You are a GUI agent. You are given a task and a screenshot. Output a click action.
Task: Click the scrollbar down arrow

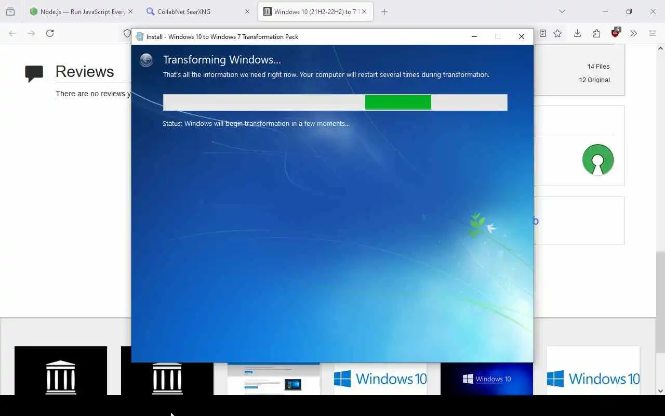coord(660,391)
